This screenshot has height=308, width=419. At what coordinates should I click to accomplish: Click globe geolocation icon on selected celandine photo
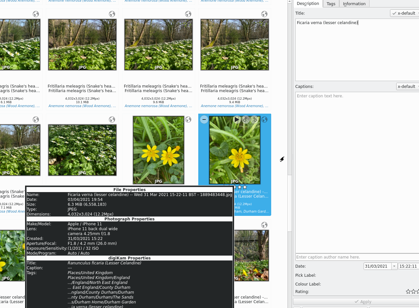pyautogui.click(x=264, y=119)
